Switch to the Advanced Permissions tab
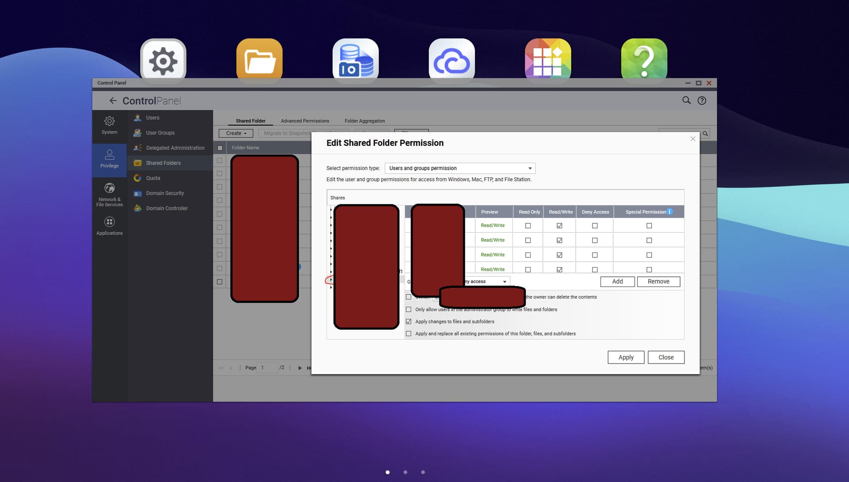The image size is (849, 482). [305, 121]
